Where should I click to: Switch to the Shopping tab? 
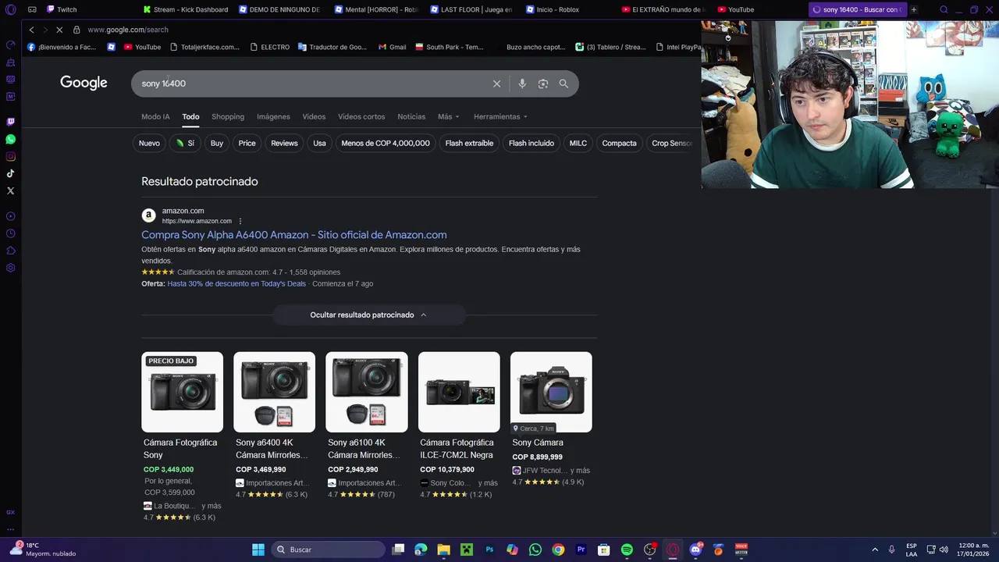228,116
